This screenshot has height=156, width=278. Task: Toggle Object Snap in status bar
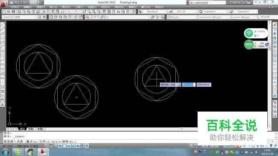coord(64,146)
